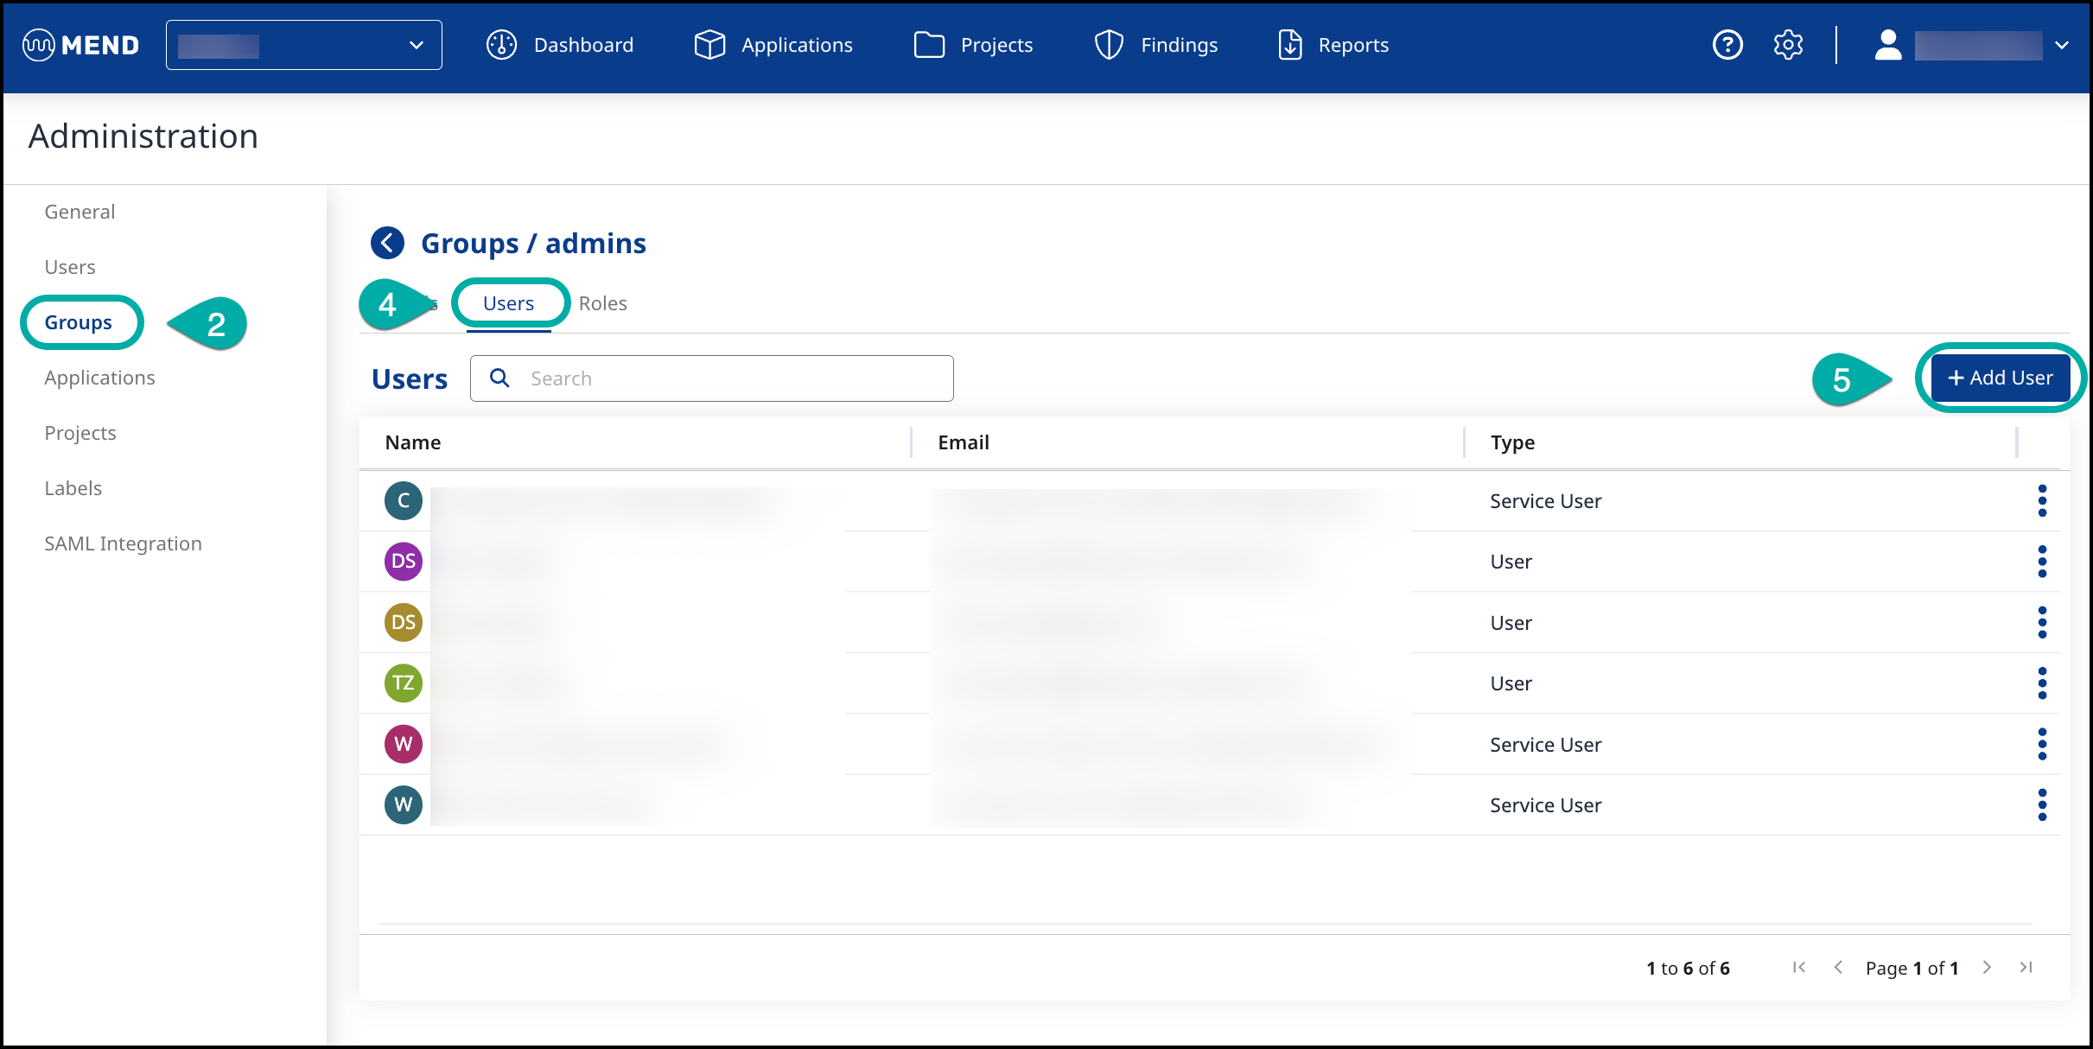Open the last row's three-dot actions menu

pos(2042,805)
